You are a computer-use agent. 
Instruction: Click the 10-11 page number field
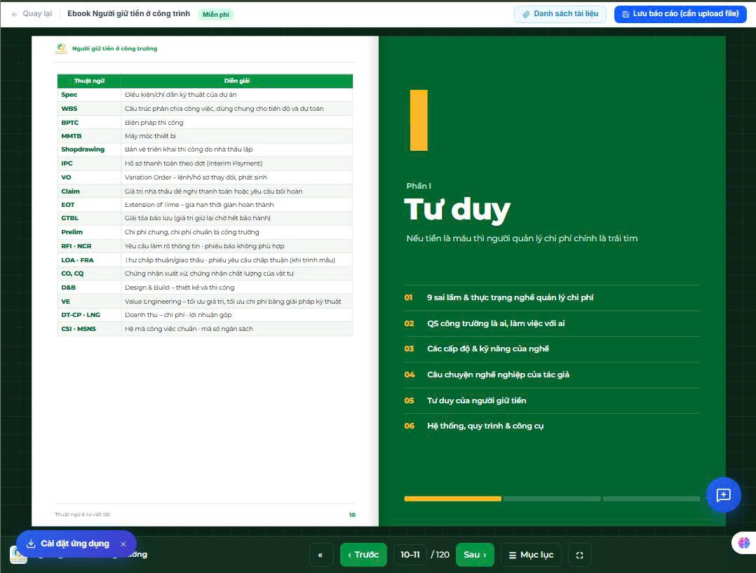tap(410, 555)
